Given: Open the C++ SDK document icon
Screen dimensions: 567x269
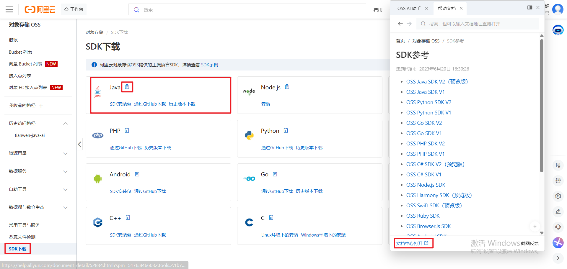Looking at the screenshot, I should tap(128, 217).
